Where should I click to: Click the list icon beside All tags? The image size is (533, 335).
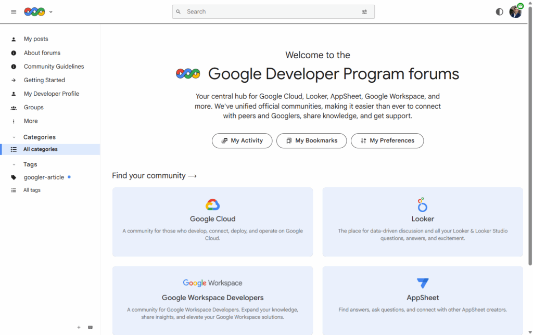[x=14, y=190]
